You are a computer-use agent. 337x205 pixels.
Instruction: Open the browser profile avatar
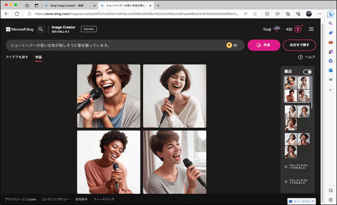(x=309, y=14)
